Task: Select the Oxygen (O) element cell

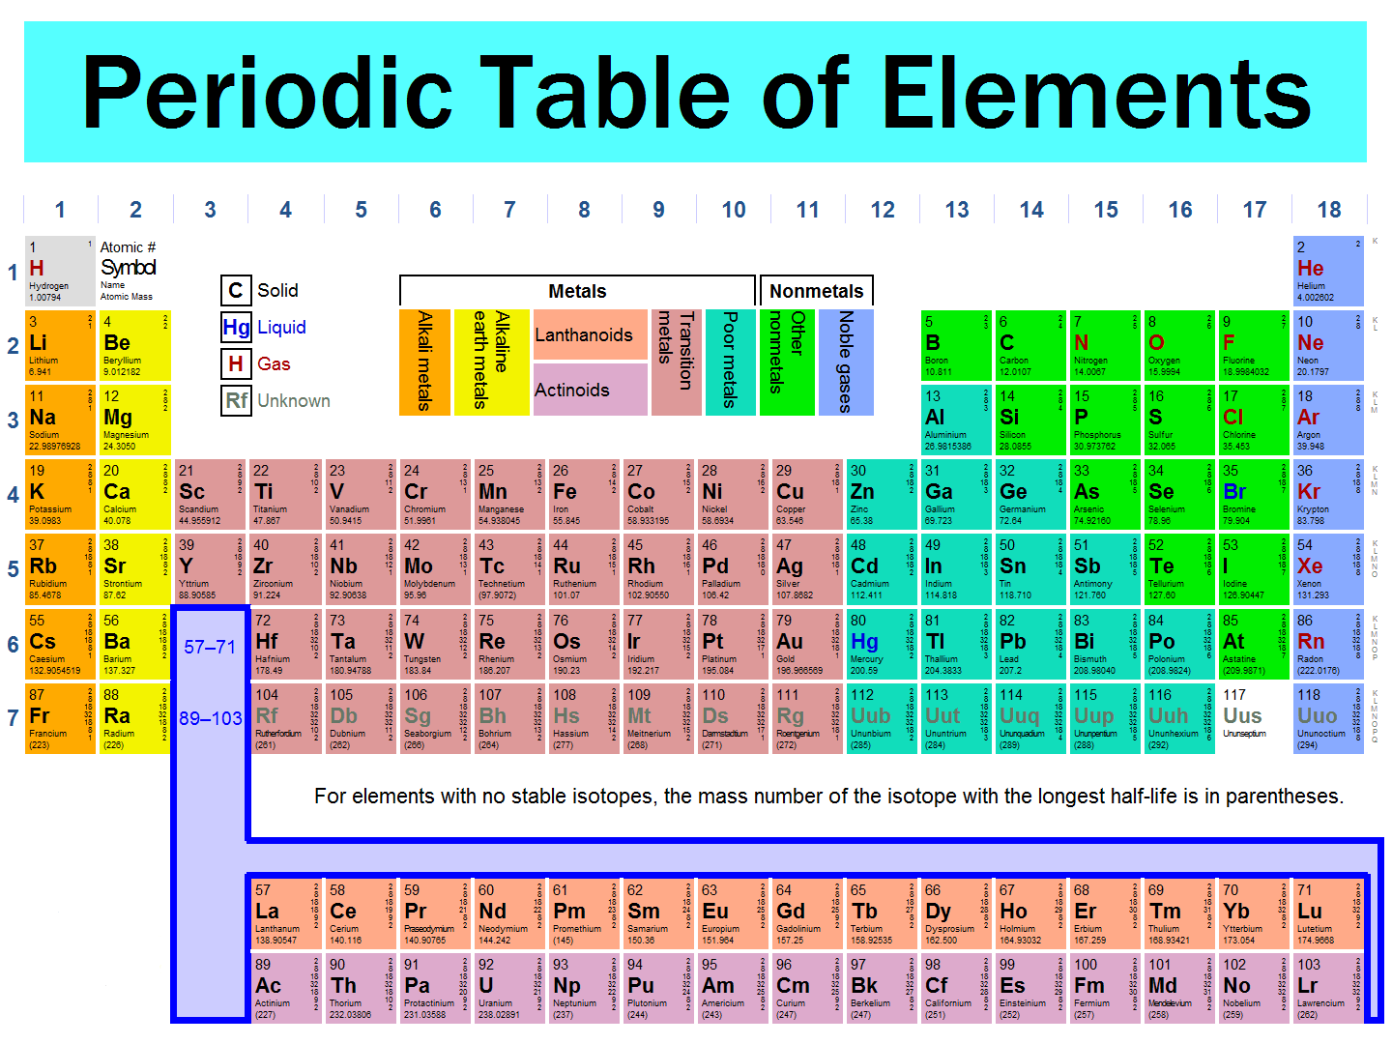Action: [x=1180, y=345]
